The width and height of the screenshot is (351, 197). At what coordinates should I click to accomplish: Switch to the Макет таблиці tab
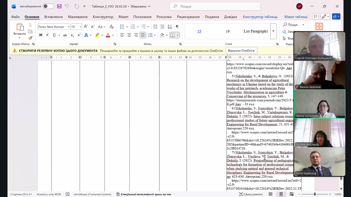point(296,17)
